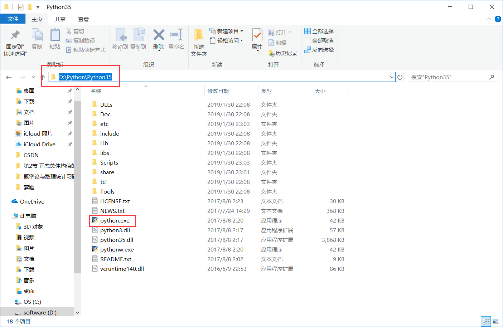Open OneDrive in navigation pane

(x=32, y=201)
